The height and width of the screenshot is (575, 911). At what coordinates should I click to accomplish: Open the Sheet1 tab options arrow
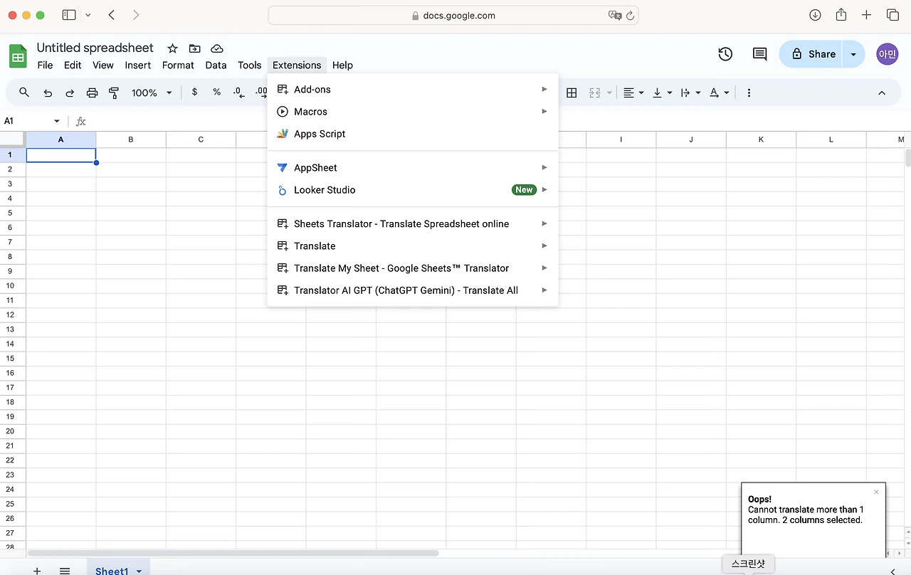(139, 571)
